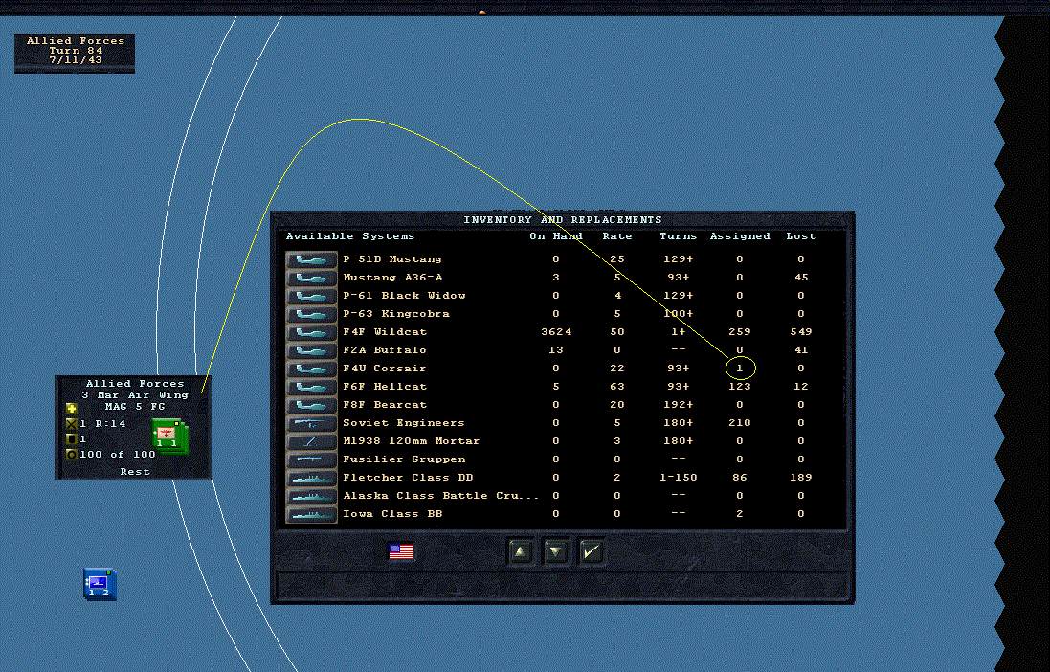Confirm with the checkmark button
The width and height of the screenshot is (1050, 672).
(x=592, y=552)
